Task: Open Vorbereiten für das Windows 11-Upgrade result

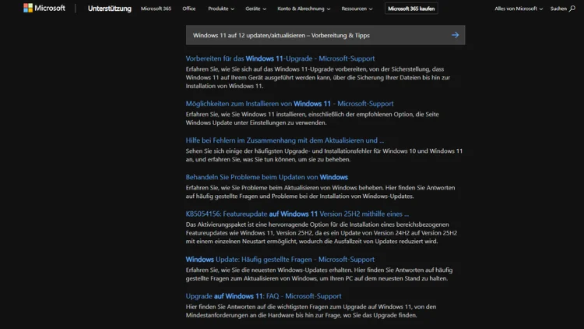Action: [280, 58]
